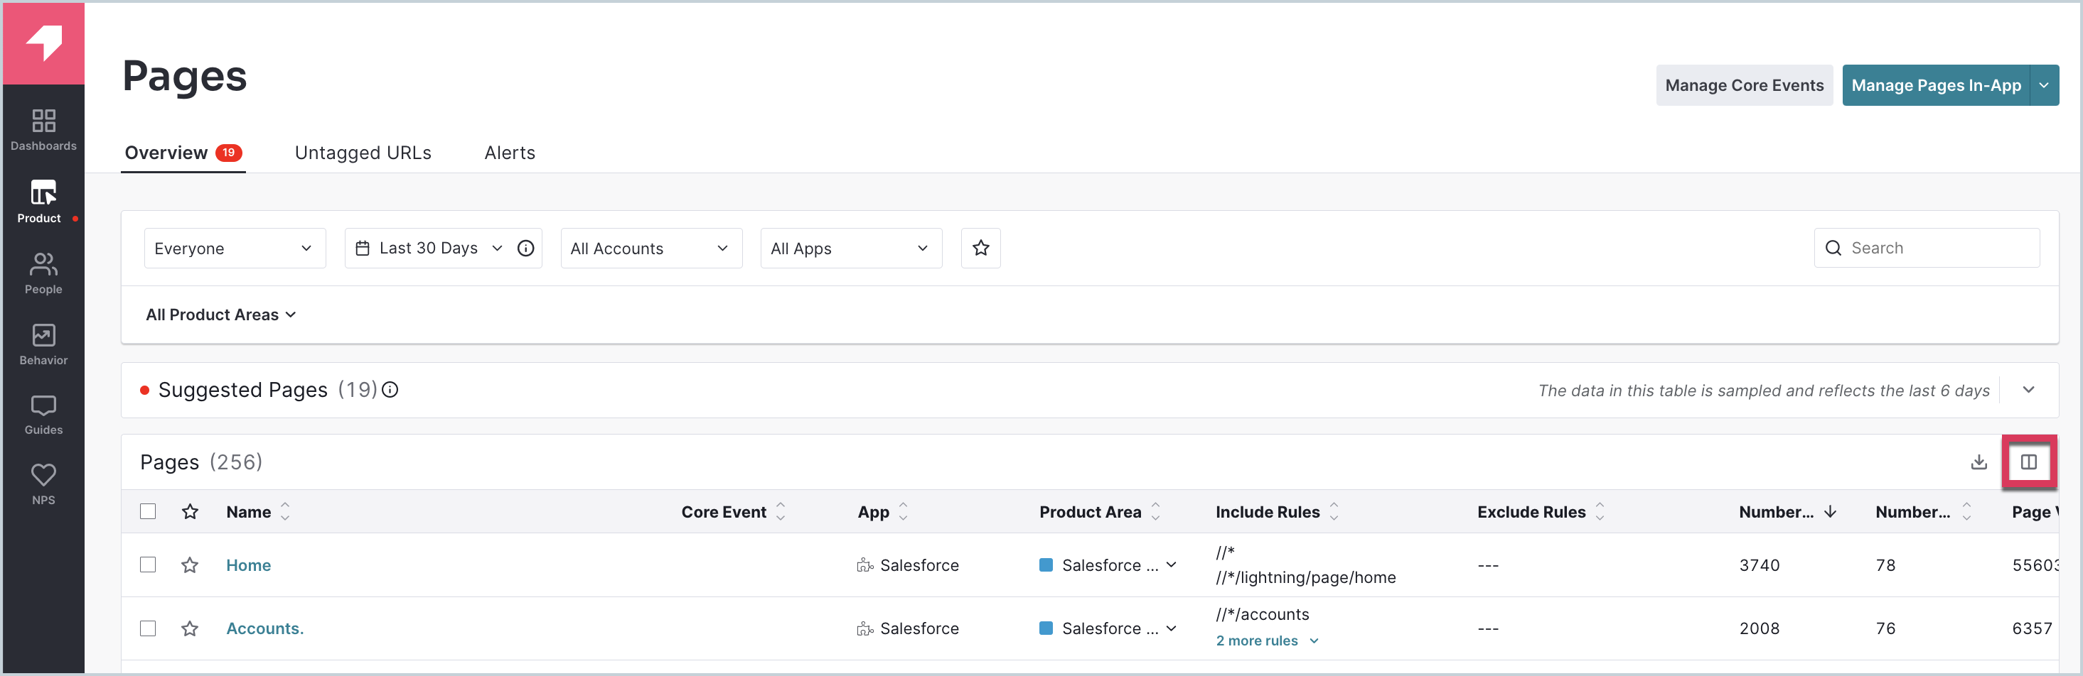2083x676 pixels.
Task: Open the manage columns icon
Action: coord(2029,462)
